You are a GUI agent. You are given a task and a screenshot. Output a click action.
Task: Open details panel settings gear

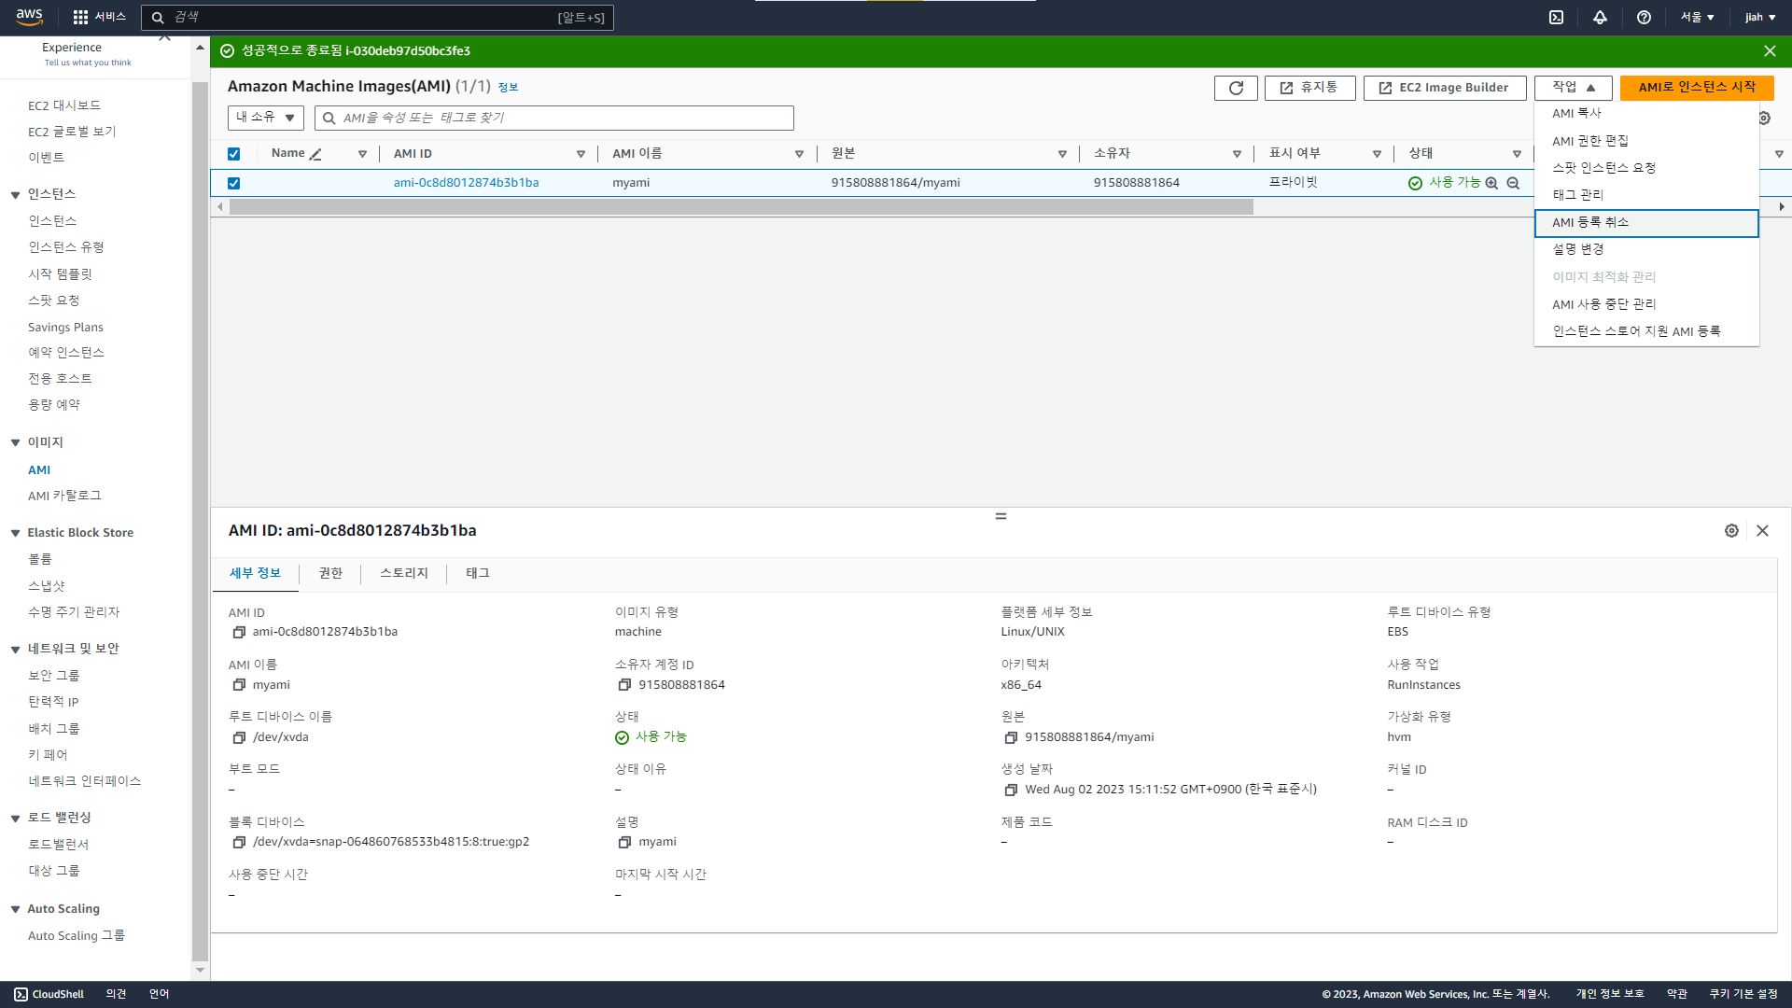[x=1731, y=530]
